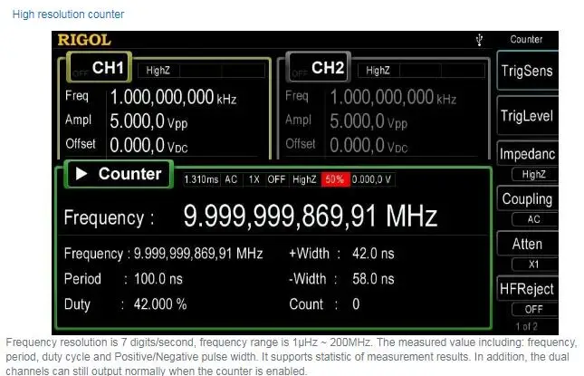Select the CH1 channel tab
The width and height of the screenshot is (584, 376).
[x=99, y=67]
